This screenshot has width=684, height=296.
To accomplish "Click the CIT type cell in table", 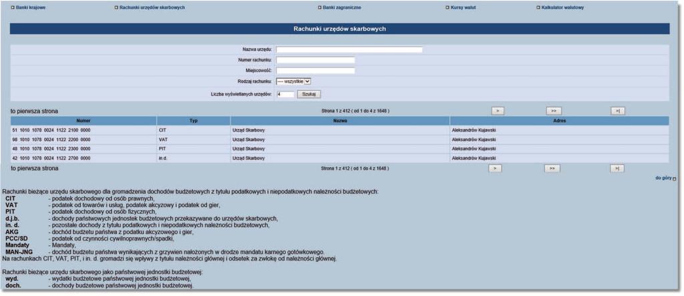I will 194,130.
